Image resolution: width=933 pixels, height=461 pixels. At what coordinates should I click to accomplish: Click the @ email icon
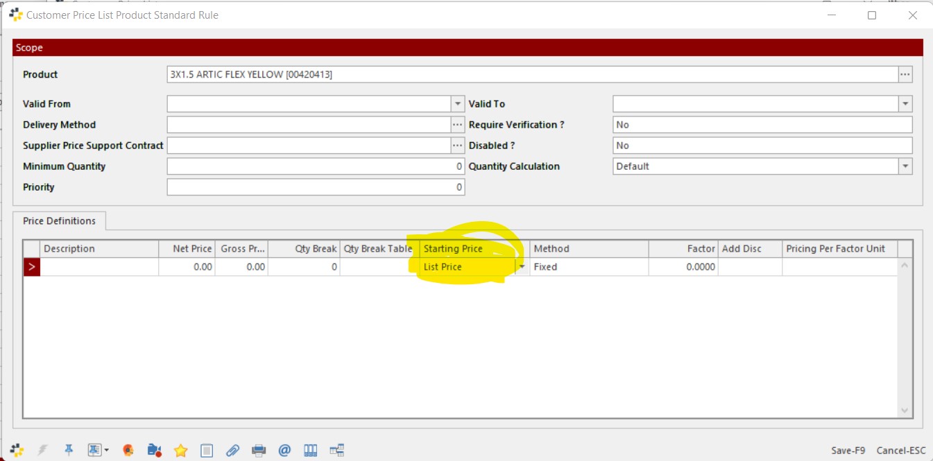[284, 451]
